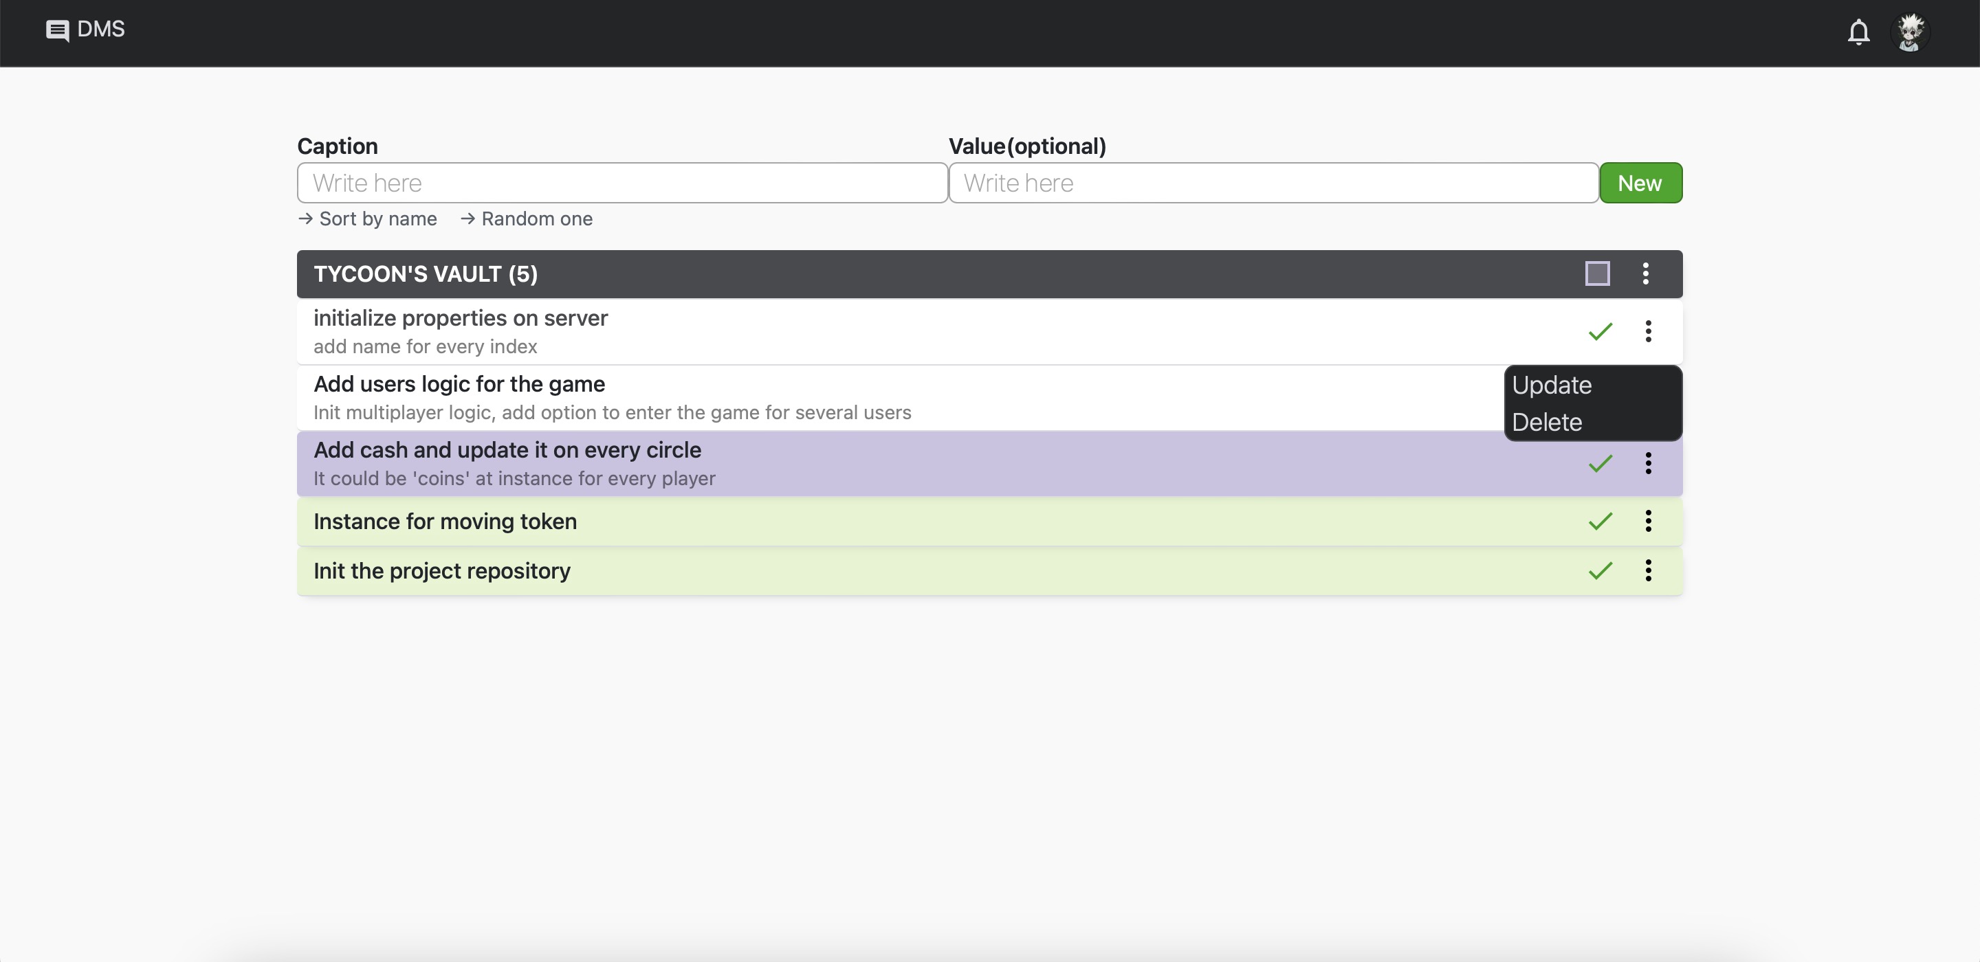Click the Value optional input field

tap(1273, 182)
